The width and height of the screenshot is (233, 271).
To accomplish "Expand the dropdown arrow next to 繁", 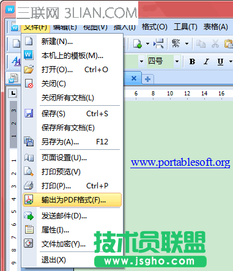I will pos(187,43).
